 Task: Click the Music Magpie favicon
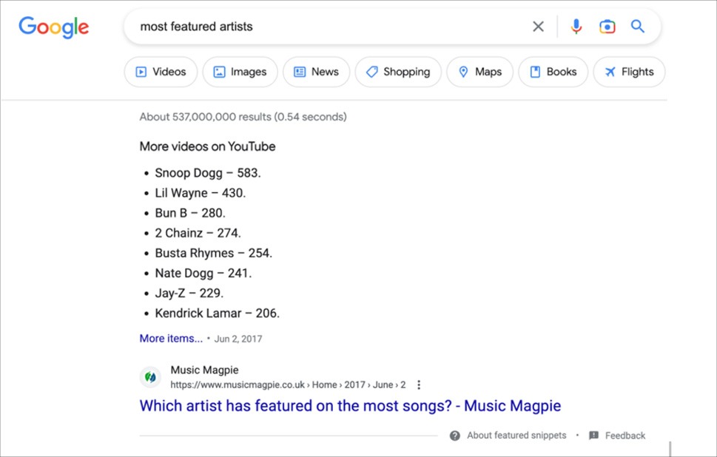click(149, 376)
